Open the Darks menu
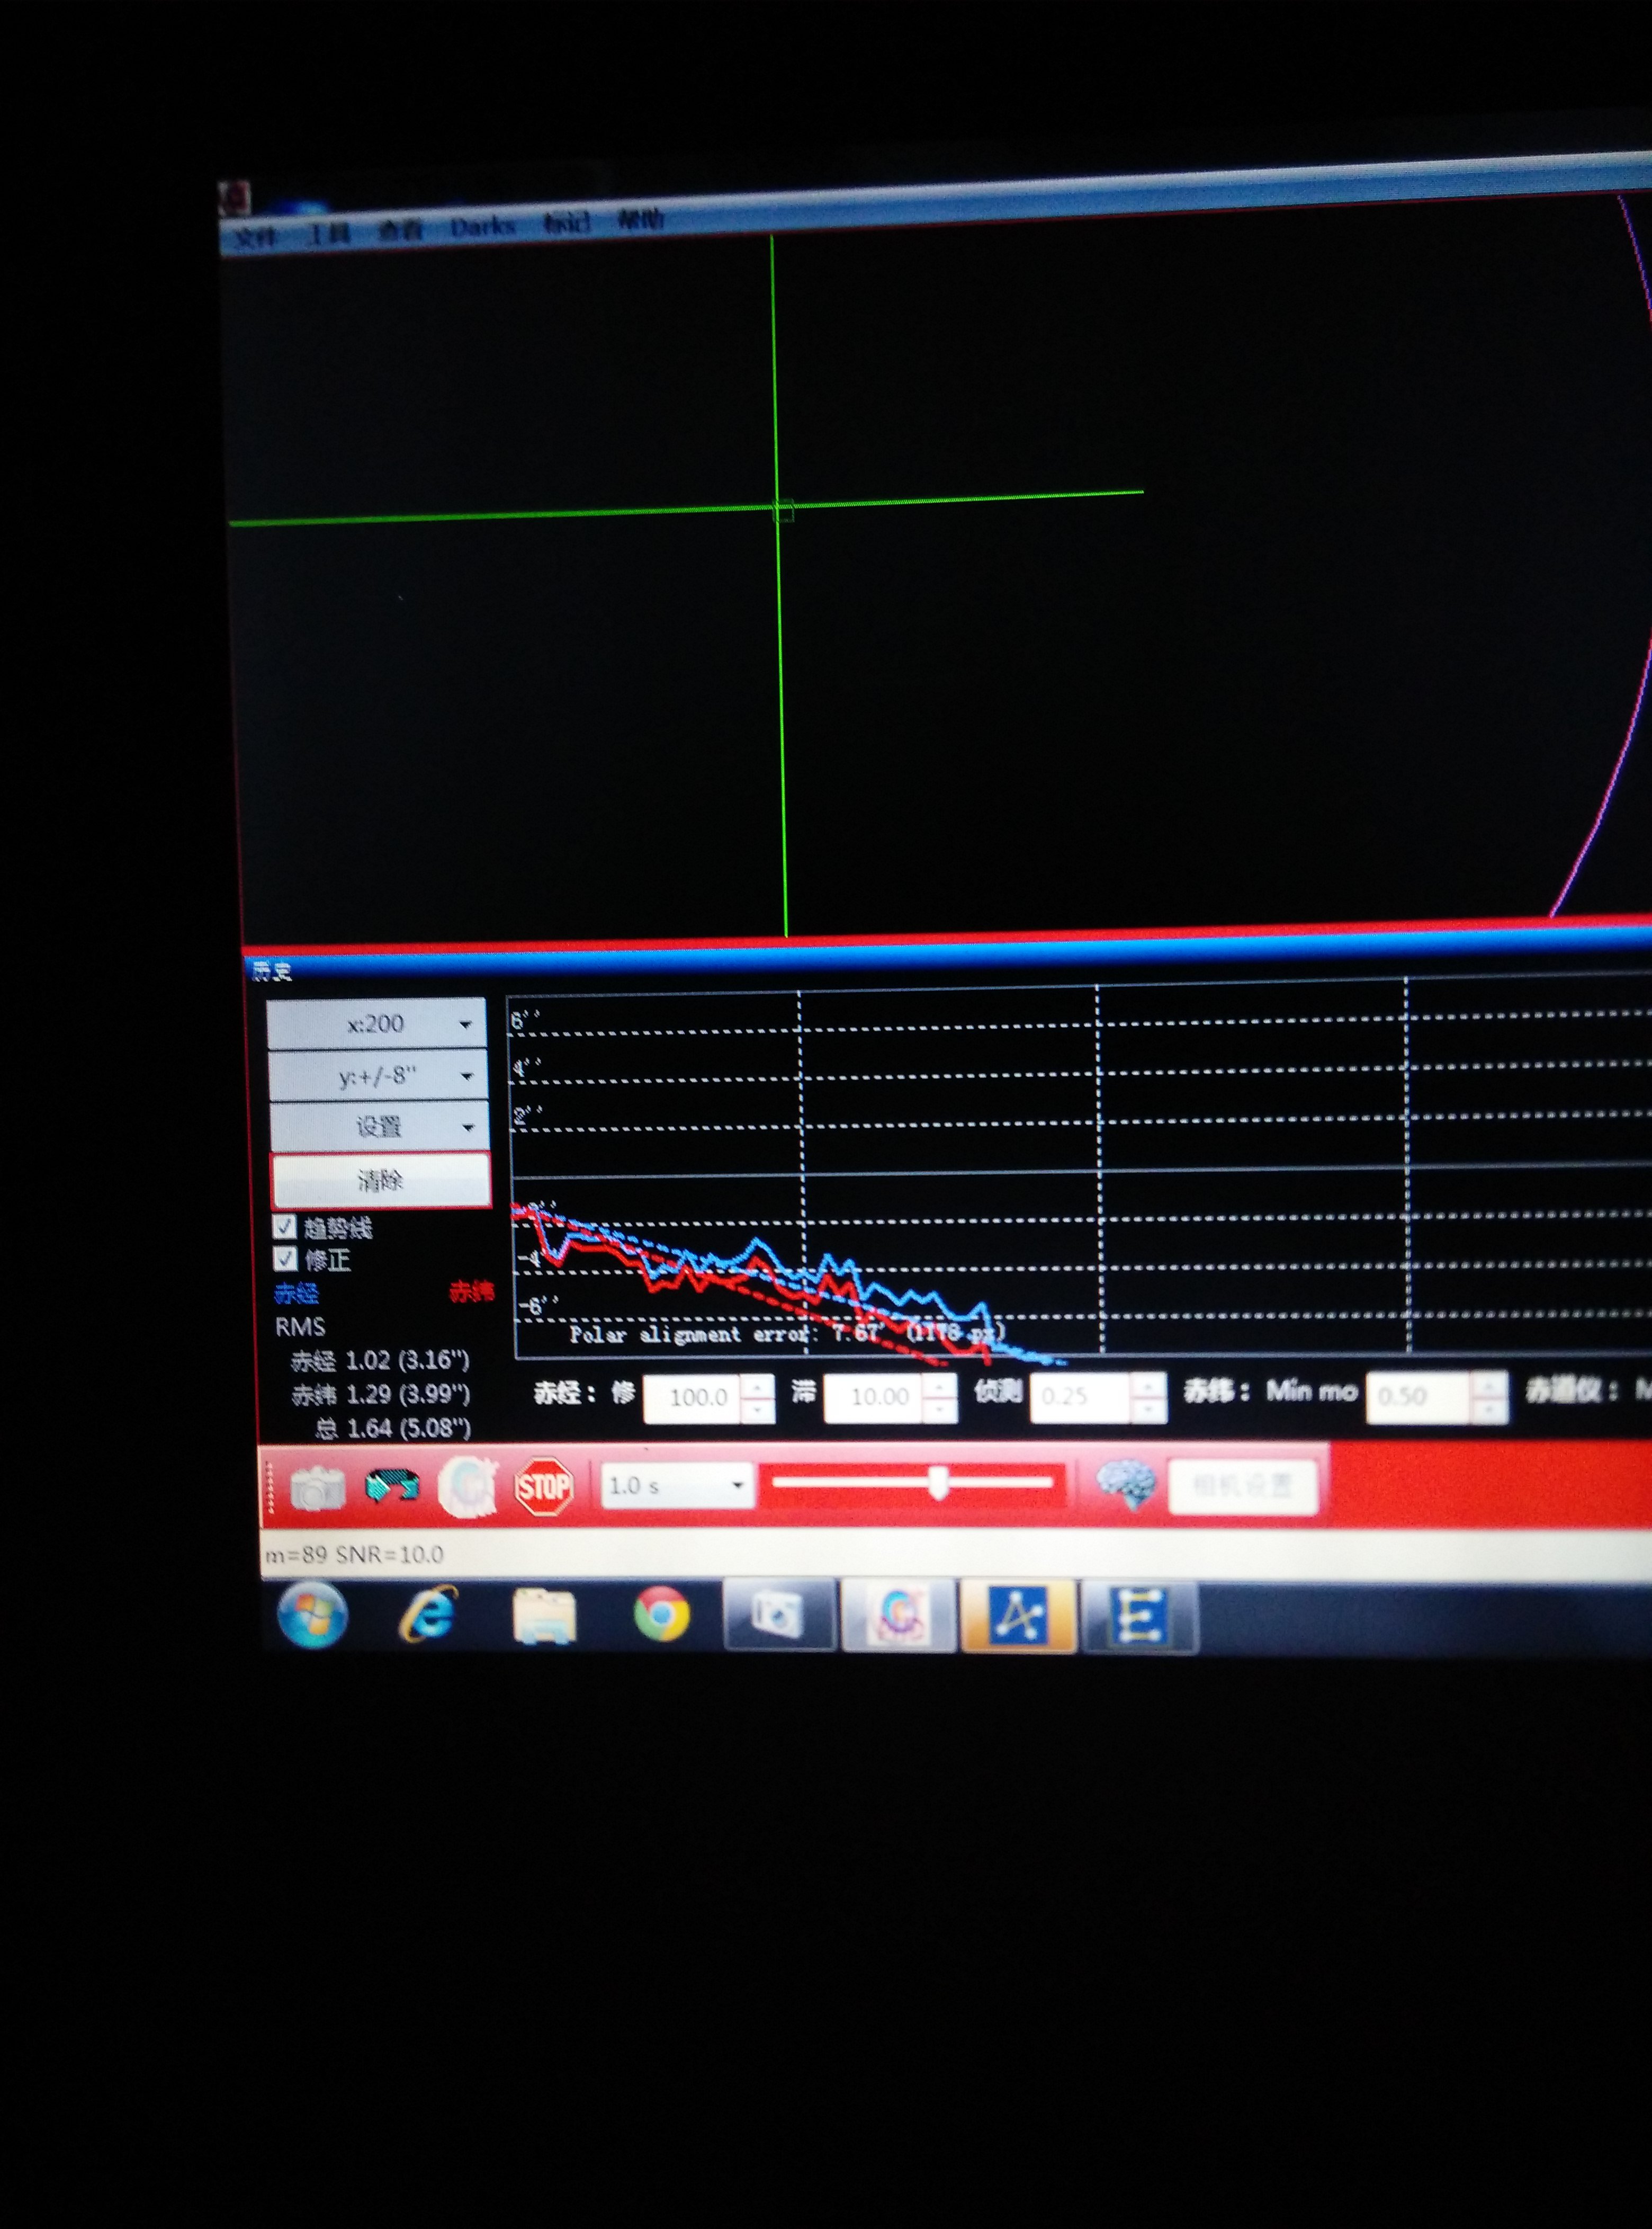The width and height of the screenshot is (1652, 2229). (x=482, y=227)
